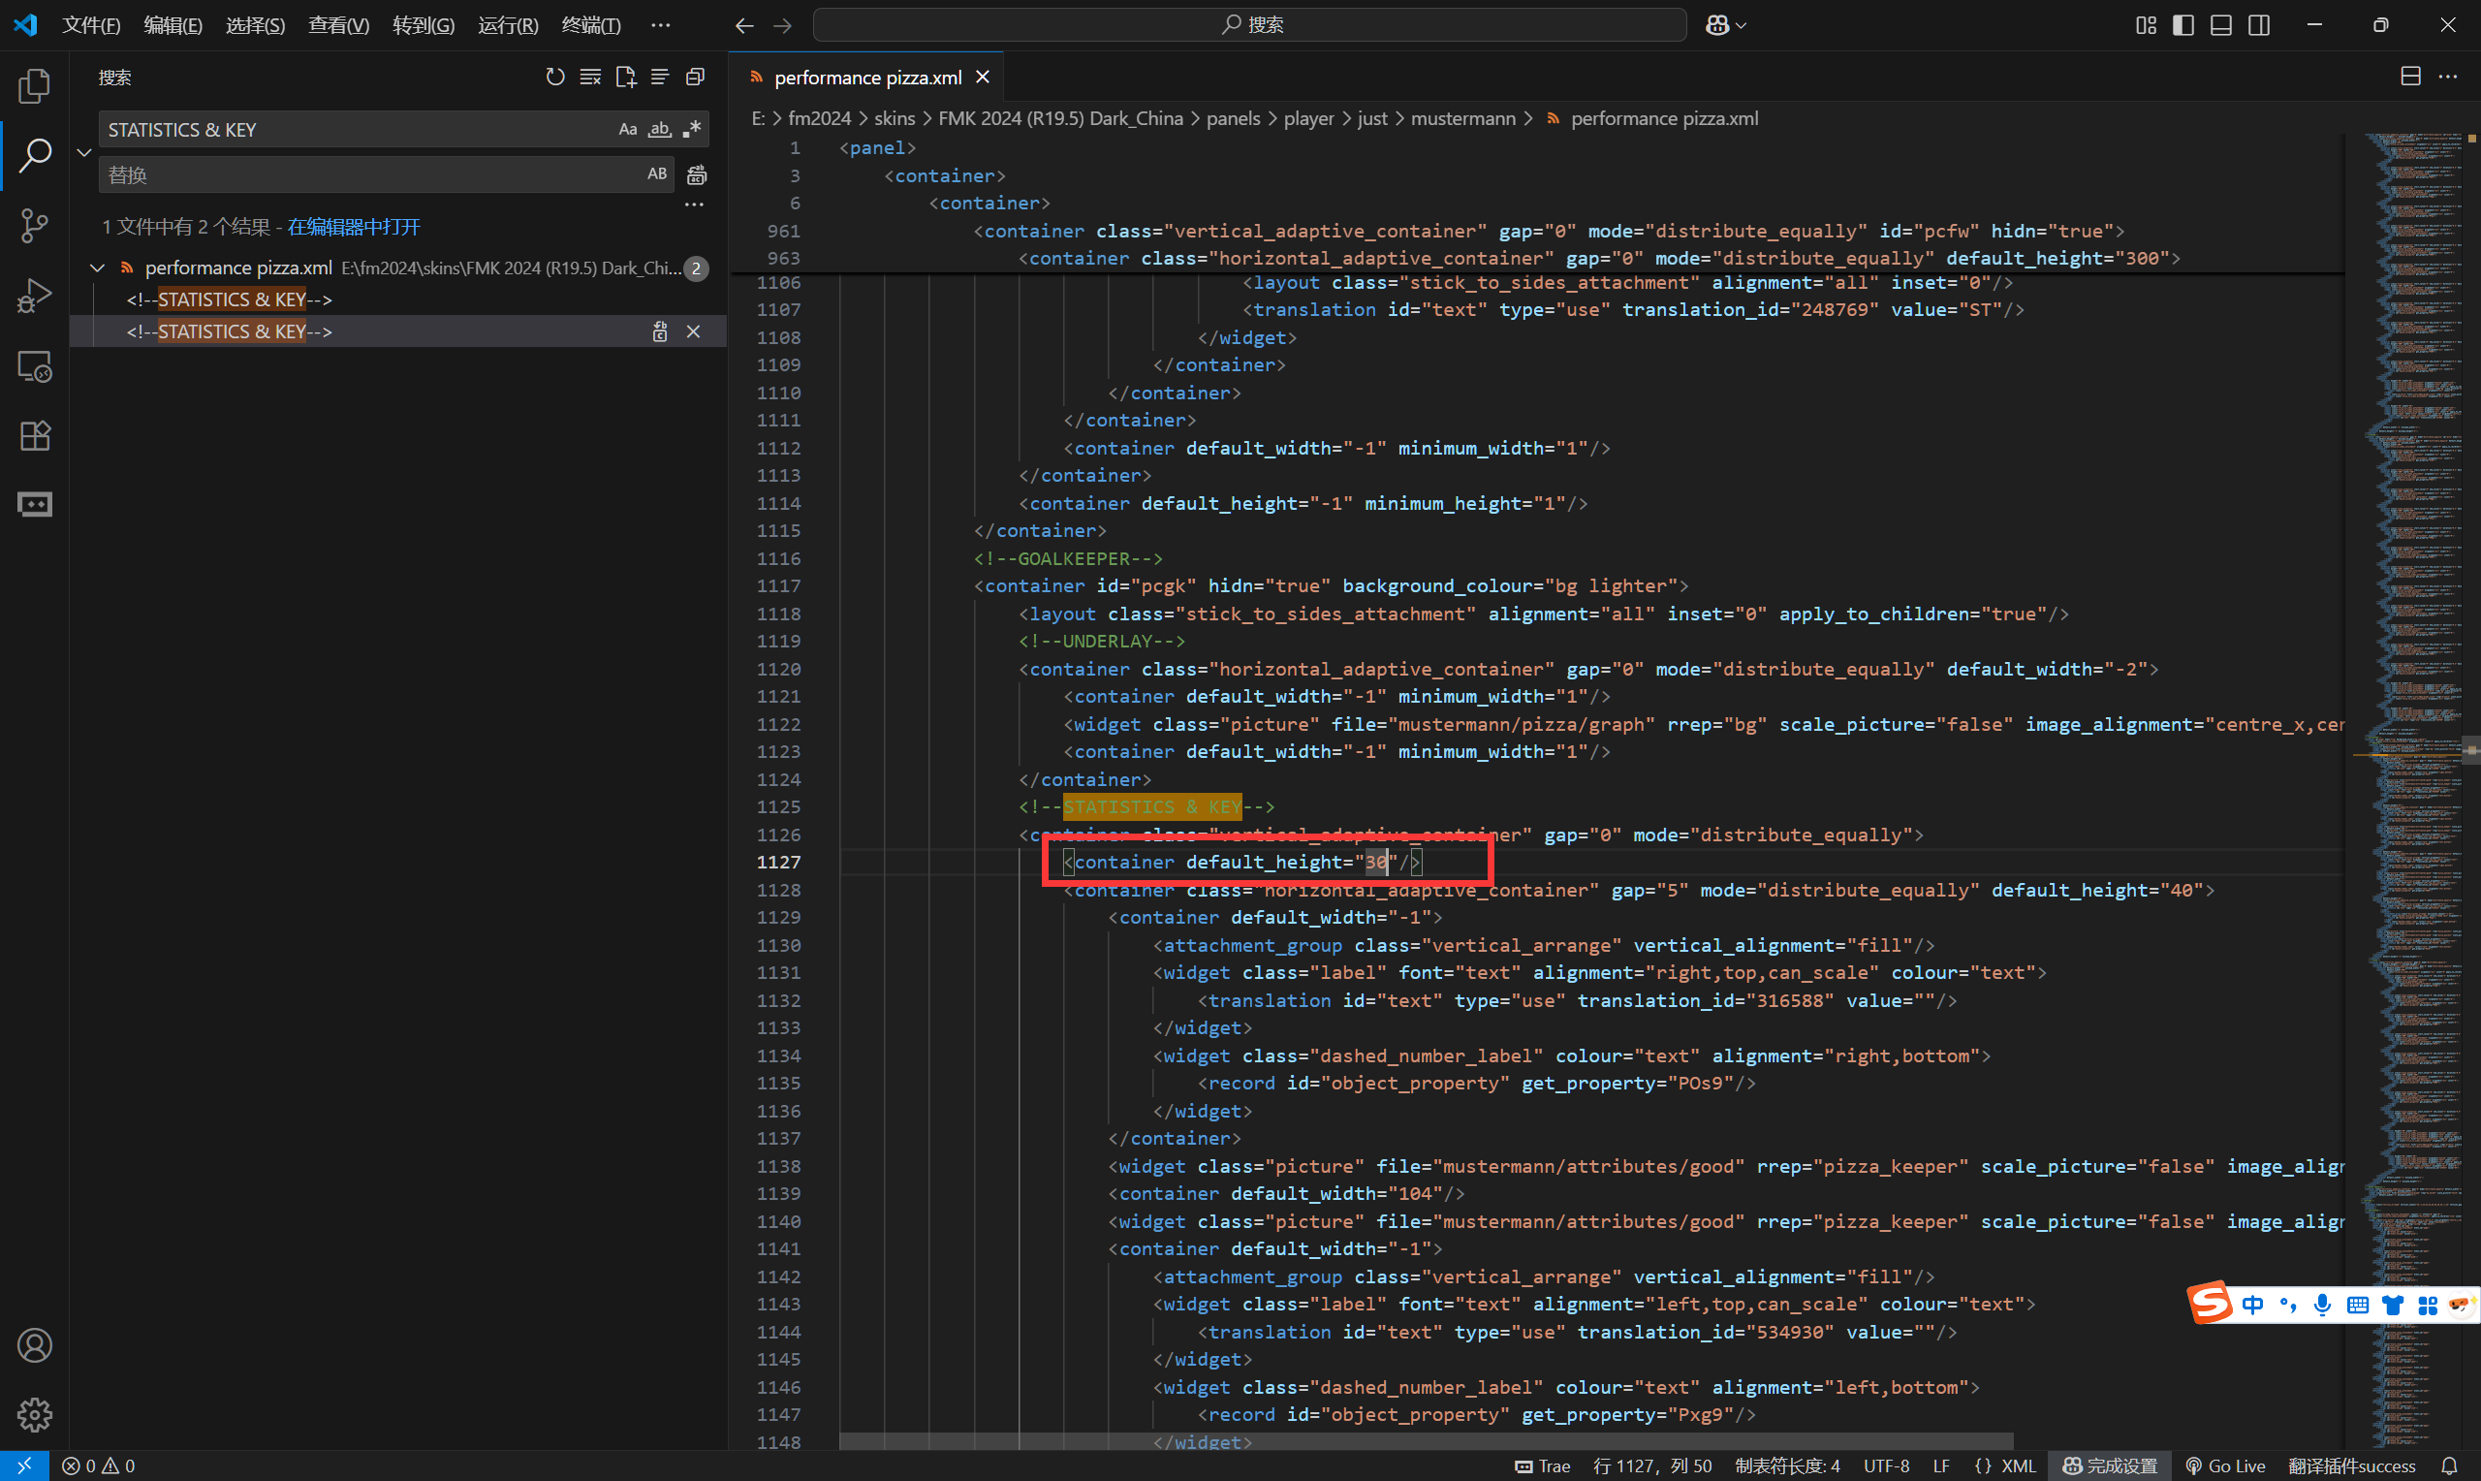Screen dimensions: 2481x1481
Task: Change tab size 制表符长度 setting
Action: click(x=1787, y=1466)
